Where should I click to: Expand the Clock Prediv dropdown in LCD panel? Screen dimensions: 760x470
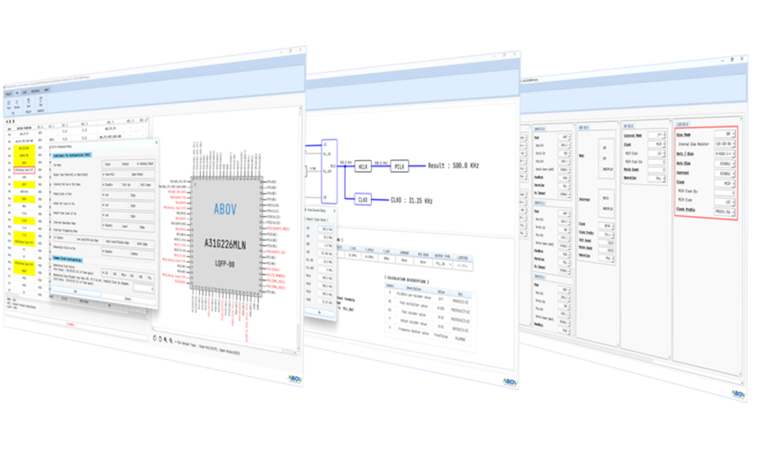pos(724,212)
